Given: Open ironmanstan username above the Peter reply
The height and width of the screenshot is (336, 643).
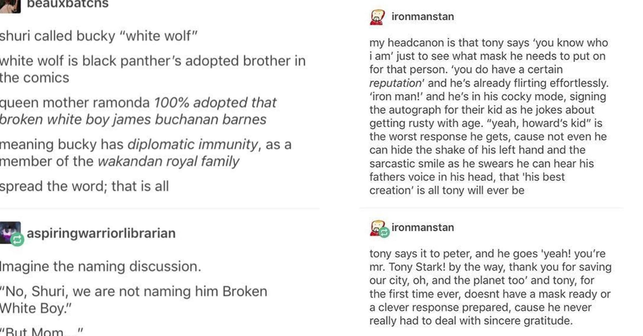Looking at the screenshot, I should click(x=422, y=227).
